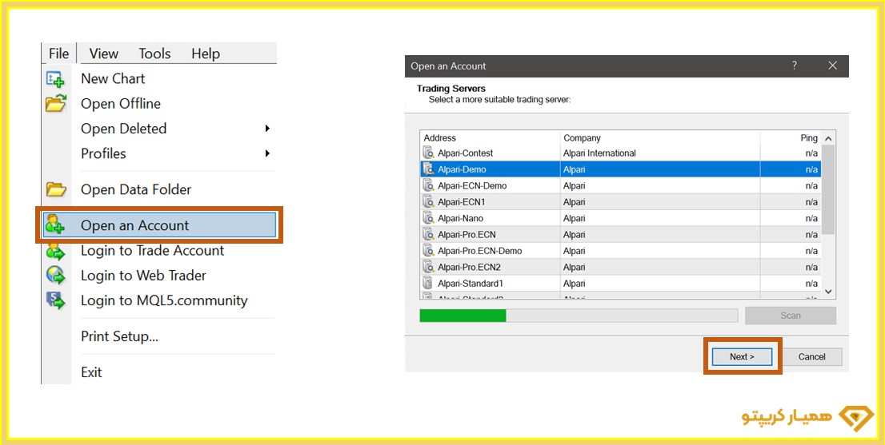Click the Login to Web Trader globe icon

55,276
